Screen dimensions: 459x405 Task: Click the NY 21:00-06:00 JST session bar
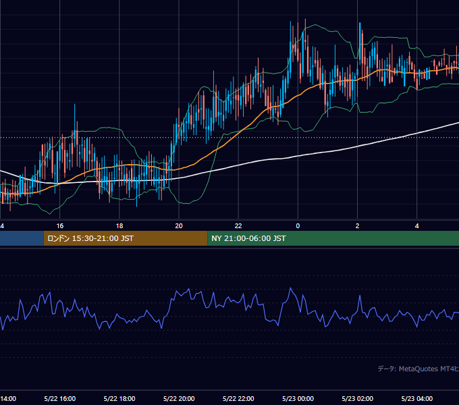pos(333,238)
